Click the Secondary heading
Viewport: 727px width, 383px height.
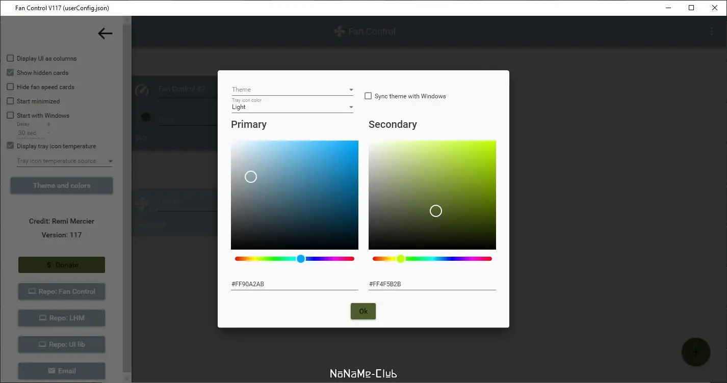point(393,124)
